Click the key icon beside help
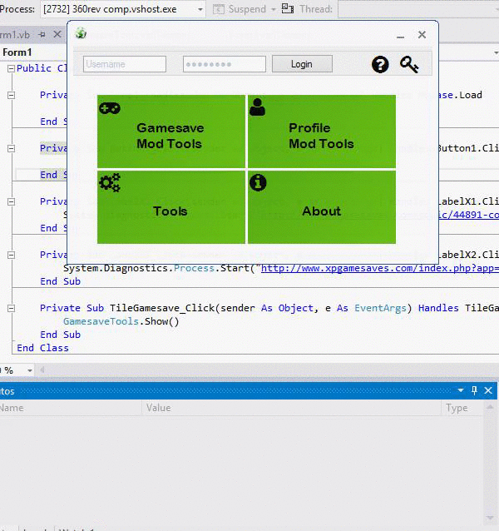Image resolution: width=499 pixels, height=531 pixels. pyautogui.click(x=408, y=64)
